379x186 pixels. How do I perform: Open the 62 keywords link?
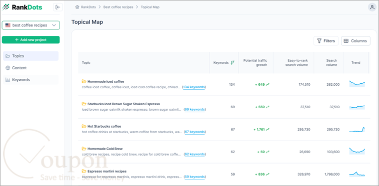tap(195, 154)
